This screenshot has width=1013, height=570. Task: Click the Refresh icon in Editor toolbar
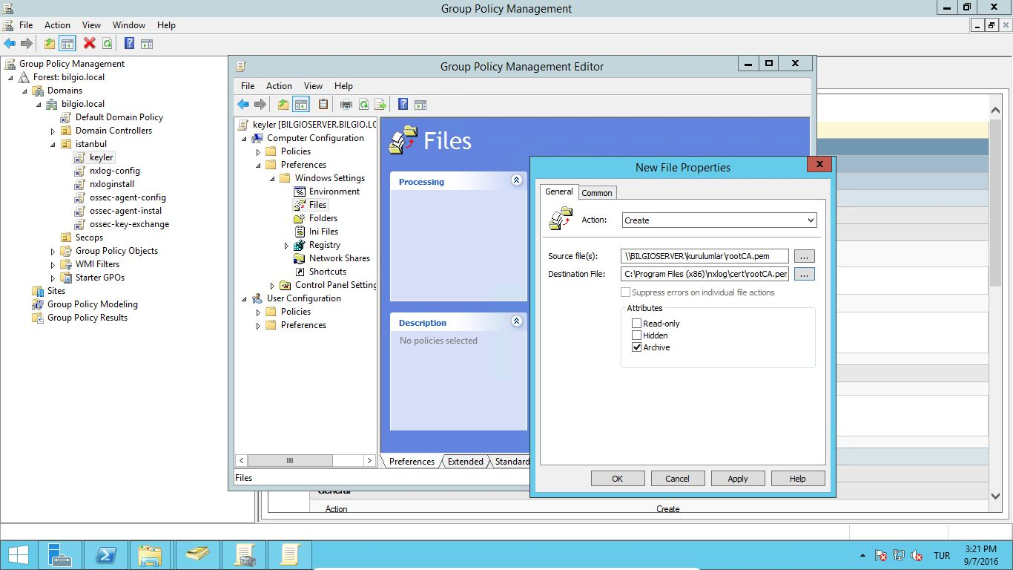pos(363,105)
